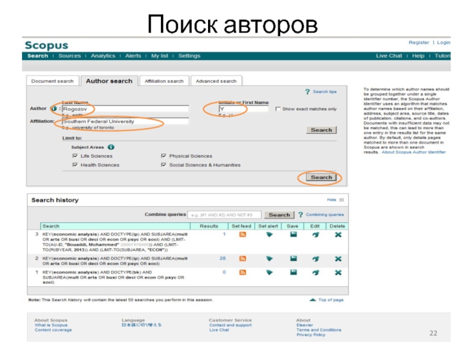Click info icon next to Author label
Image resolution: width=465 pixels, height=349 pixels.
pos(54,109)
